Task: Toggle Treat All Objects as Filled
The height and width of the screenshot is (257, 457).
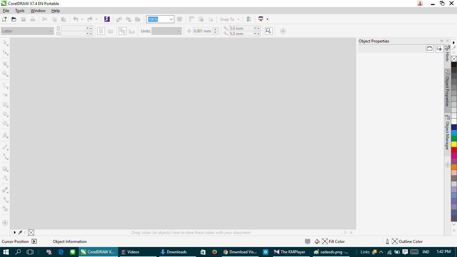Action: pyautogui.click(x=268, y=31)
